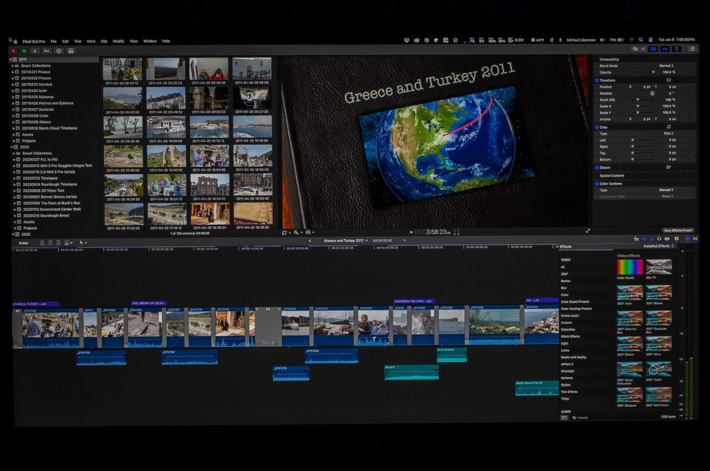
Task: Toggle the Distort checkbox
Action: point(597,168)
